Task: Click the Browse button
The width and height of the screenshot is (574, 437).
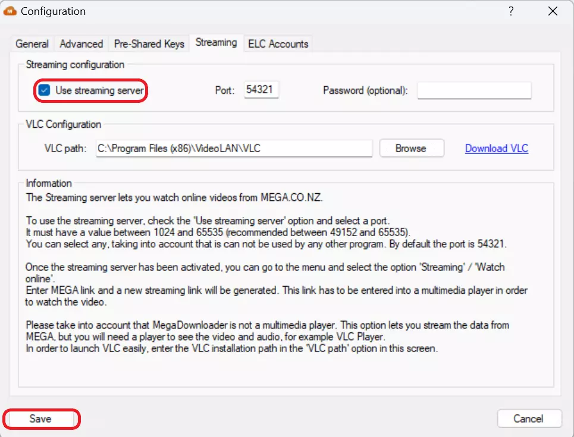Action: point(412,148)
